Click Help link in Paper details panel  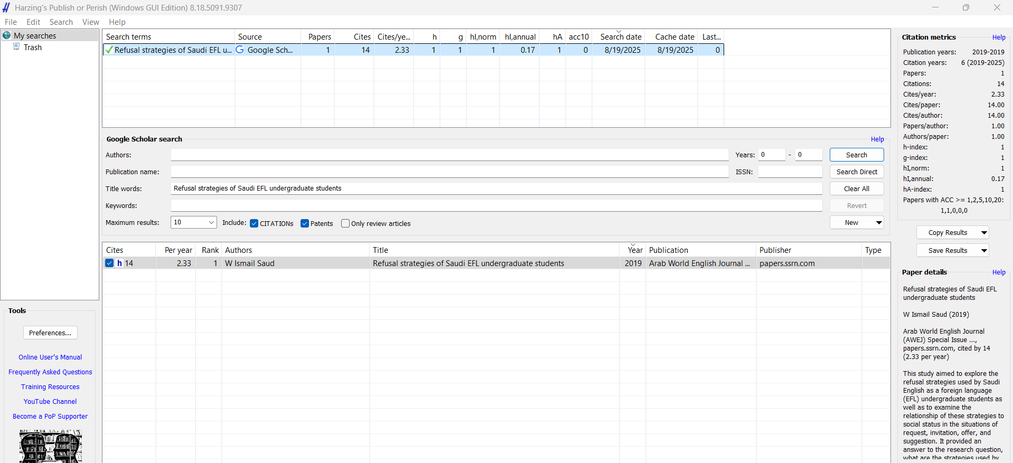[x=999, y=272]
